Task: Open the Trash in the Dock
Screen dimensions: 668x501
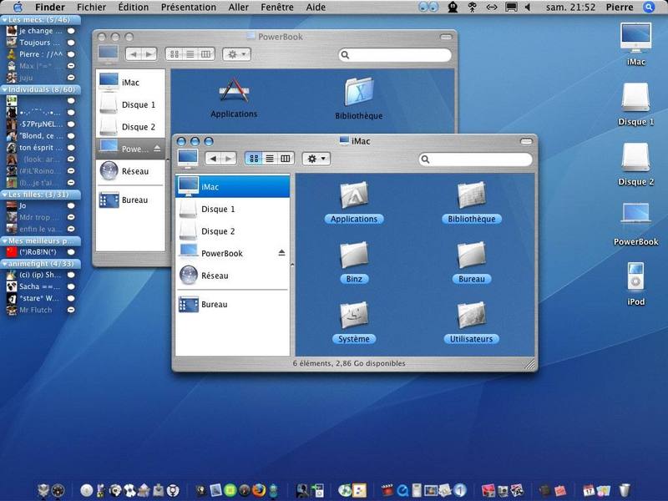Action: click(x=625, y=490)
